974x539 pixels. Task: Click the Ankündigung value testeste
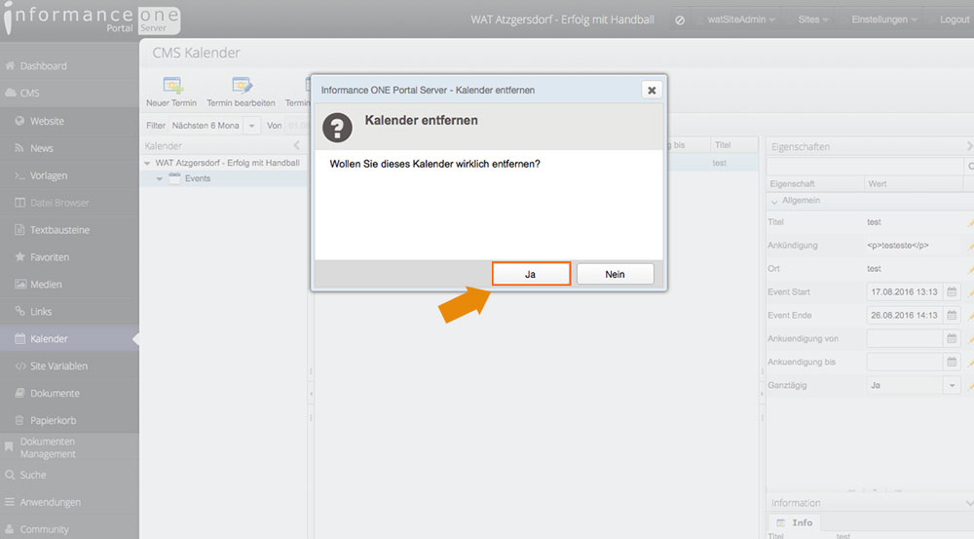[898, 246]
